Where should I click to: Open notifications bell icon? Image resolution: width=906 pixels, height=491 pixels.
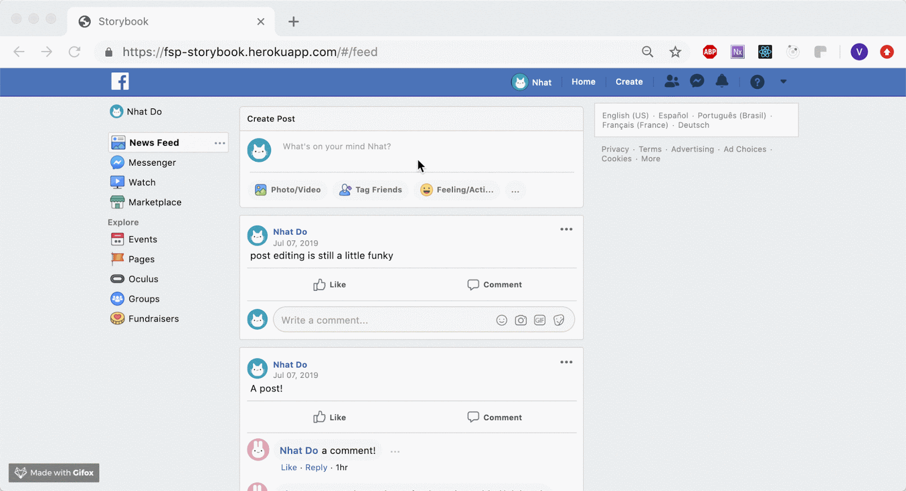click(x=722, y=81)
